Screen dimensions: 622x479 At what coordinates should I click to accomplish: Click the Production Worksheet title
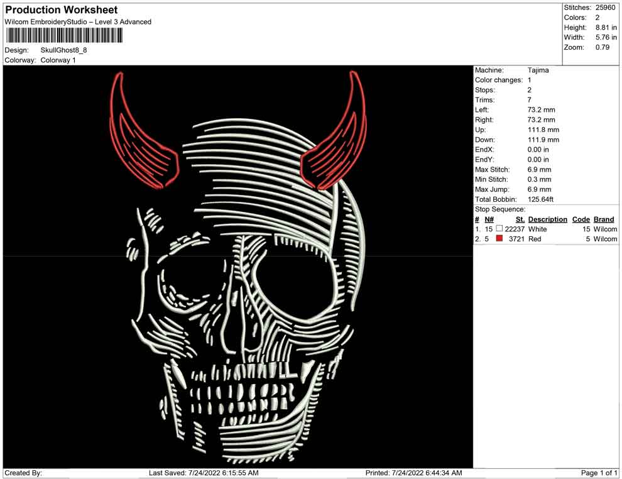(61, 10)
